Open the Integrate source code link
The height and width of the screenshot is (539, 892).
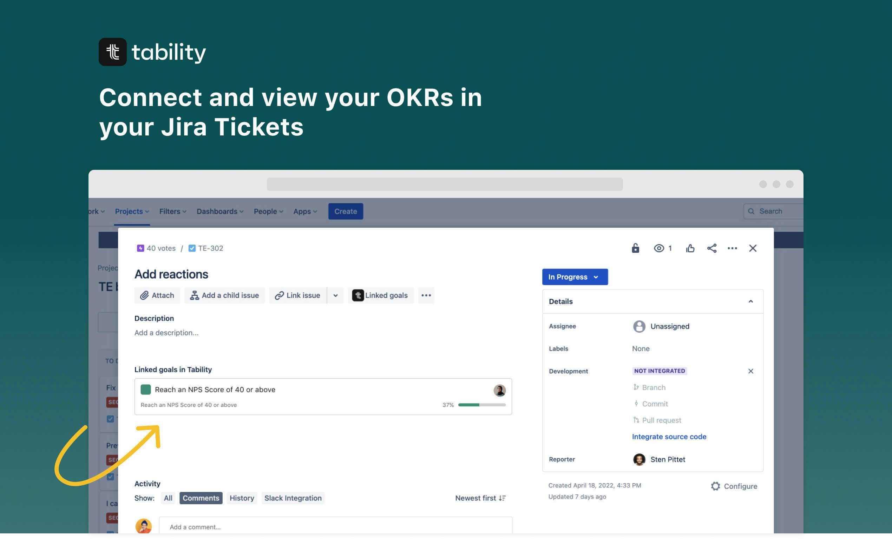tap(669, 436)
